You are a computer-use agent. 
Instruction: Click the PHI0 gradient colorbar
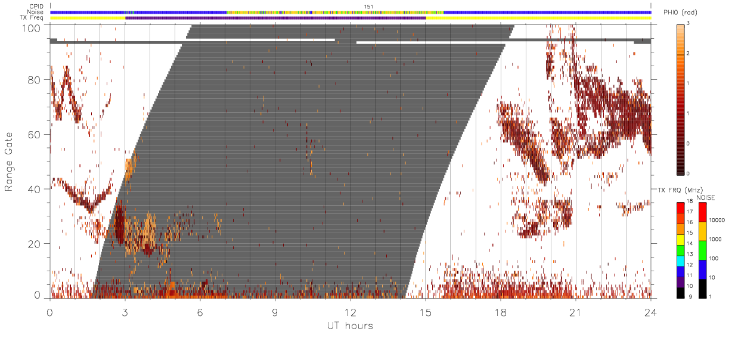681,99
